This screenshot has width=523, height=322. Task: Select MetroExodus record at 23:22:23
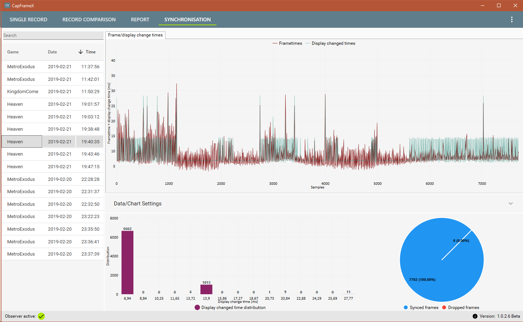coord(53,217)
